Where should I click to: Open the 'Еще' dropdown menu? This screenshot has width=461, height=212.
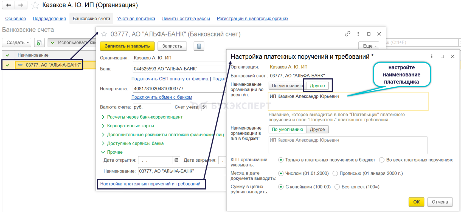point(369,46)
